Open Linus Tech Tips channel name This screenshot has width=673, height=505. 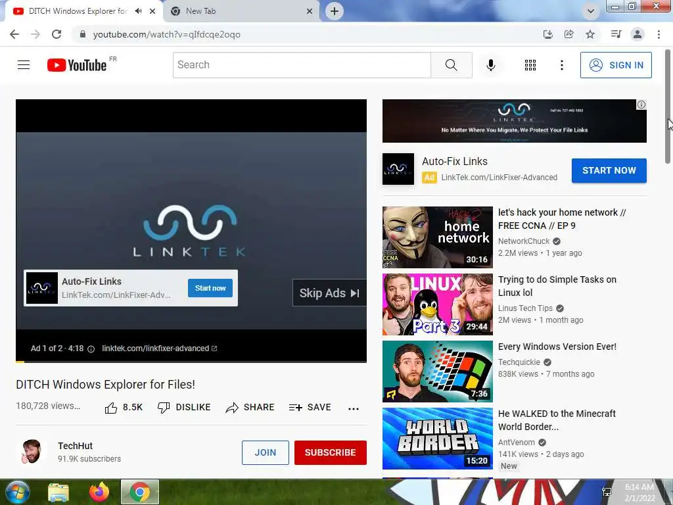(x=525, y=308)
